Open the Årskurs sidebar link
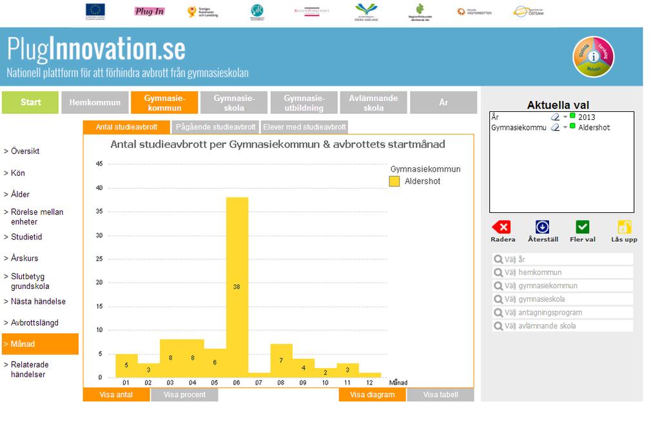The image size is (660, 424). 24,258
